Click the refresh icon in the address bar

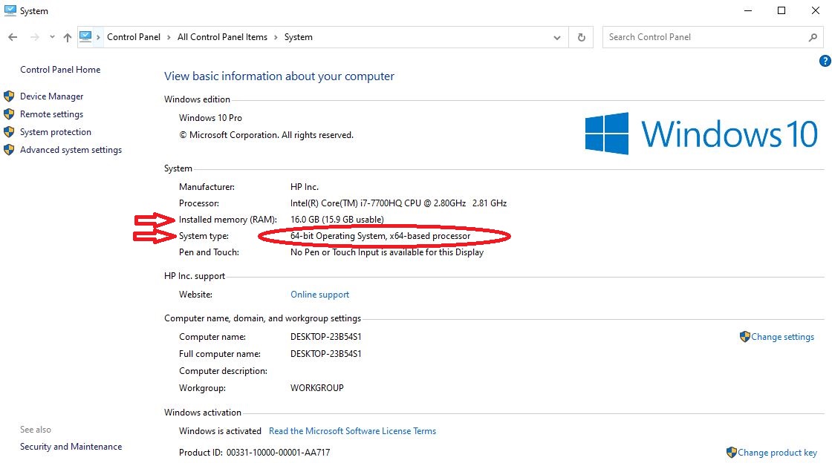582,36
